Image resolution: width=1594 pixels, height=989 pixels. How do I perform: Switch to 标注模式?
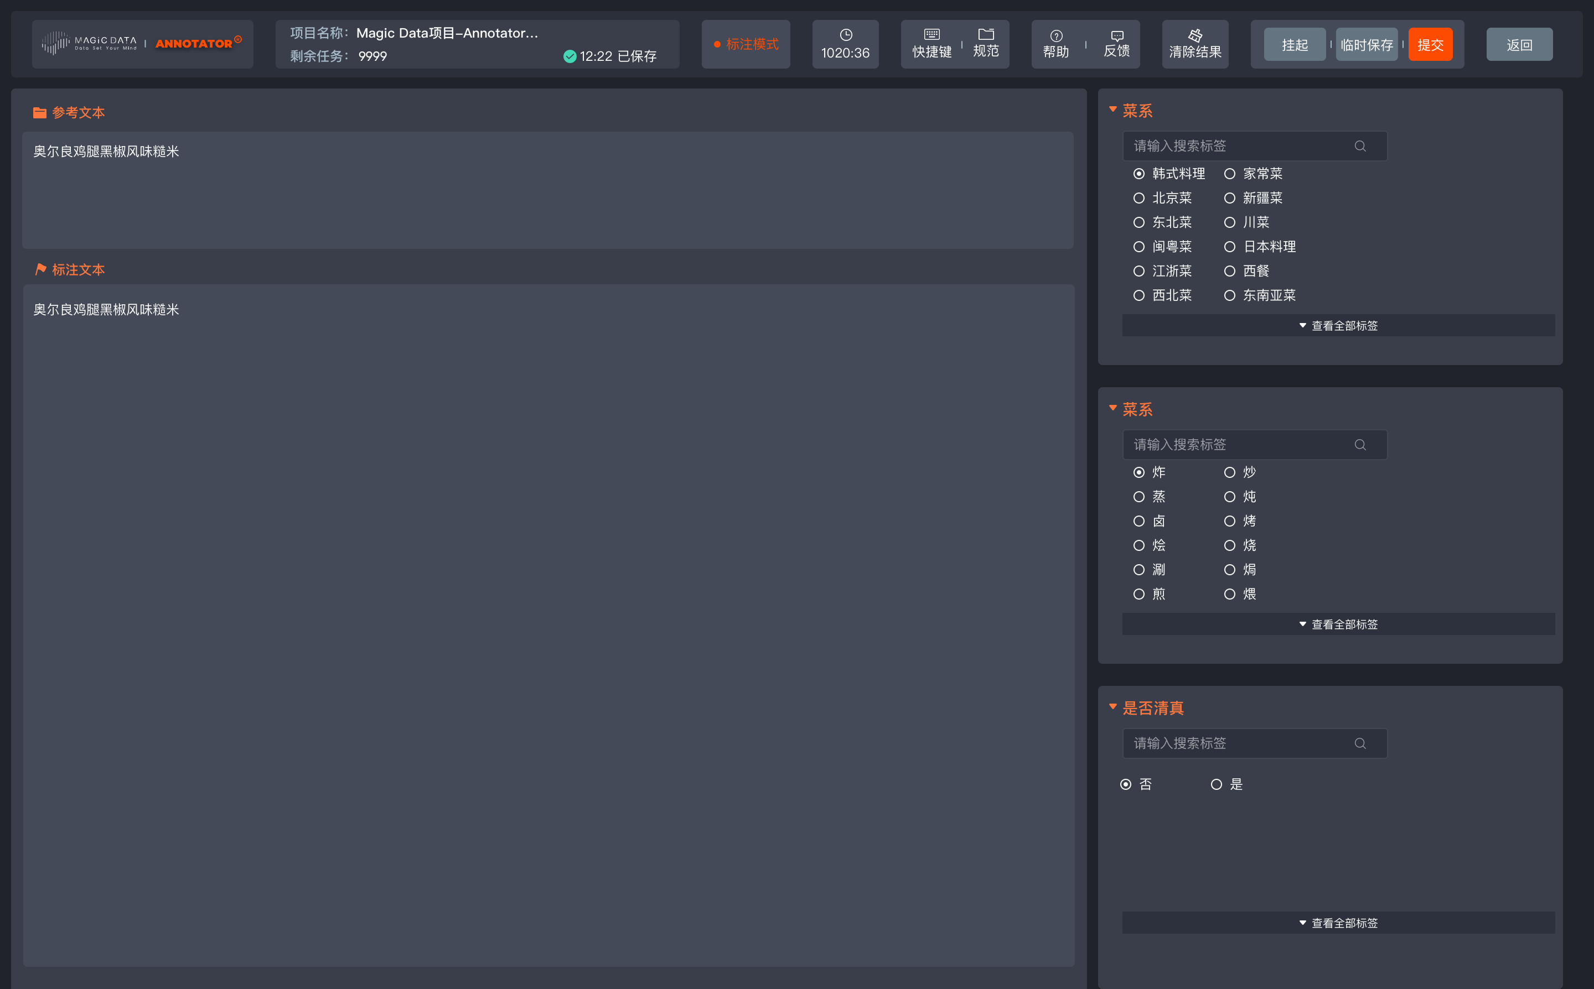click(x=746, y=44)
